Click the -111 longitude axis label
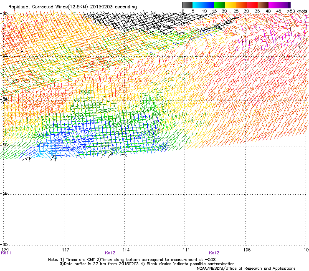 (185, 250)
